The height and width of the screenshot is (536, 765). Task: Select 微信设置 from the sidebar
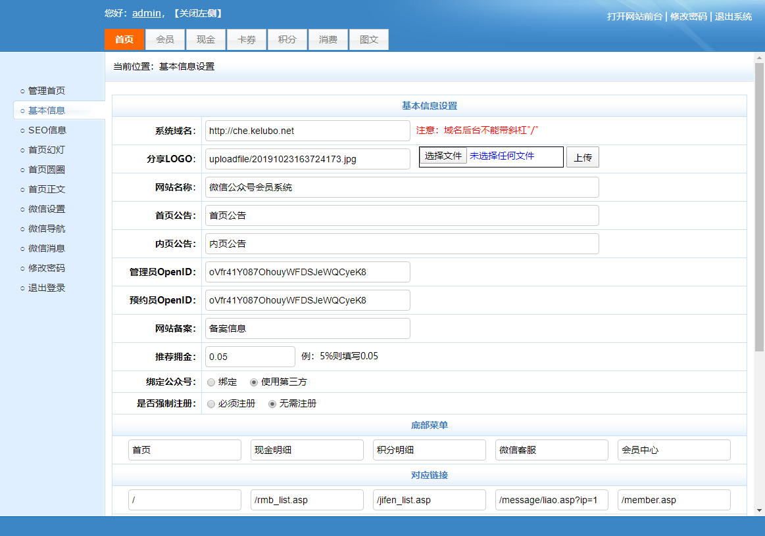[x=47, y=209]
